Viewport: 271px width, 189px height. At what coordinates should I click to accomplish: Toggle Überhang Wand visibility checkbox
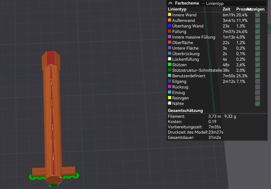coord(257,26)
